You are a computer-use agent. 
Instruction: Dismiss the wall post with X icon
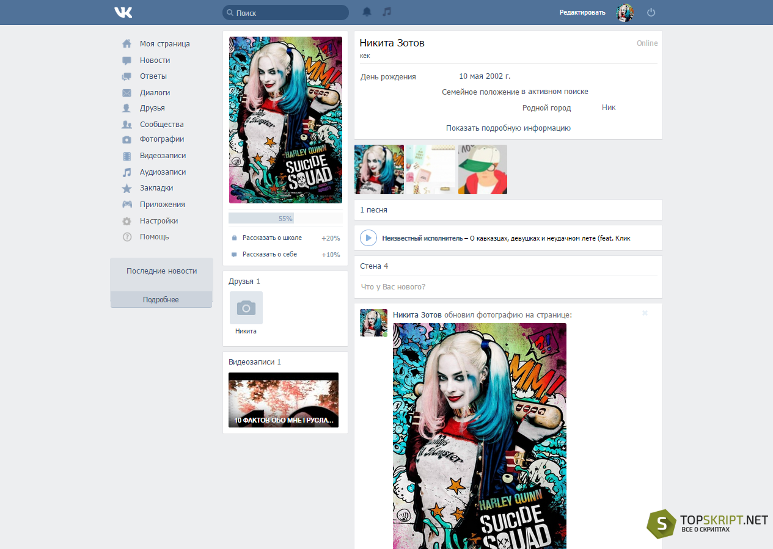(x=645, y=313)
